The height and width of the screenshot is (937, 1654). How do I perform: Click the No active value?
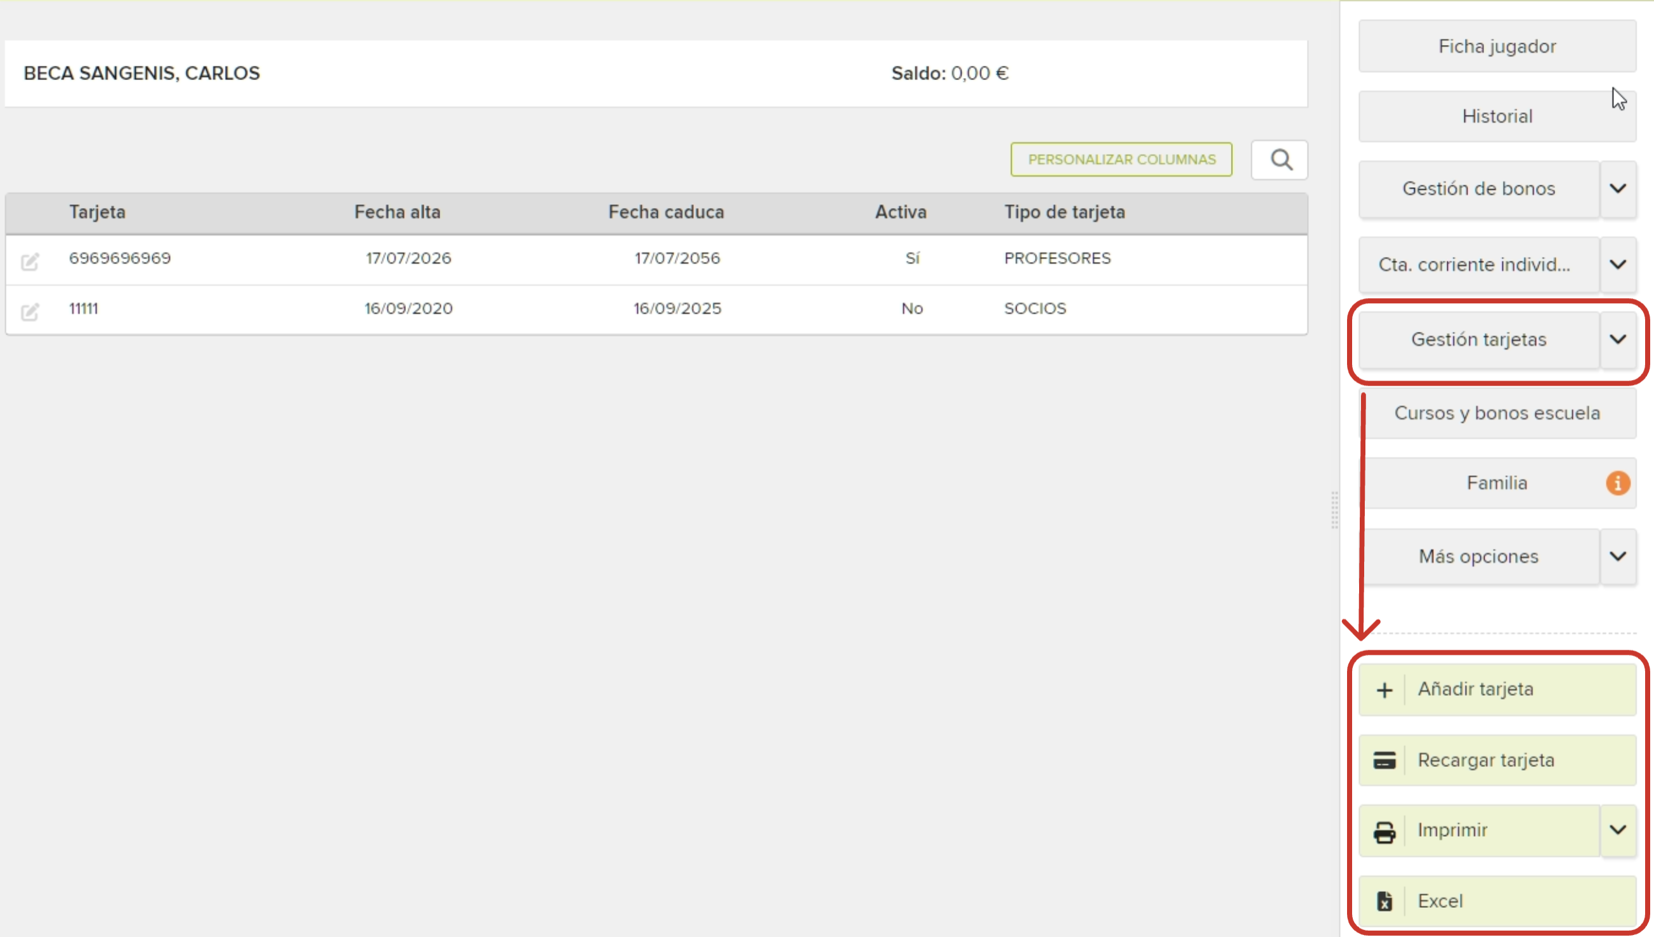[x=912, y=308]
